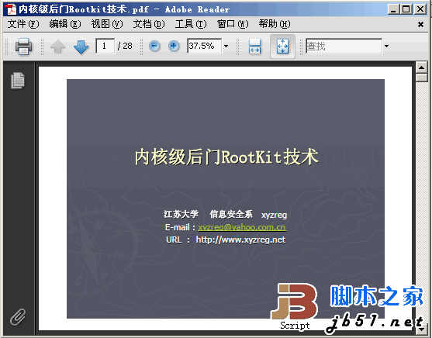Click the xyzreg@yahoo.com.cn email link

(x=242, y=227)
